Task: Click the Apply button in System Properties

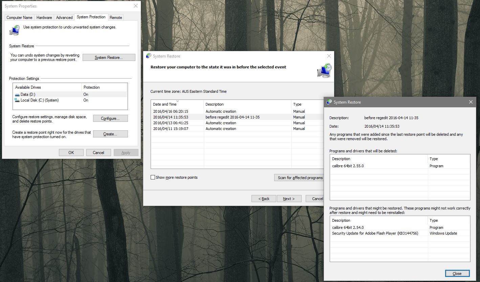Action: pyautogui.click(x=126, y=153)
